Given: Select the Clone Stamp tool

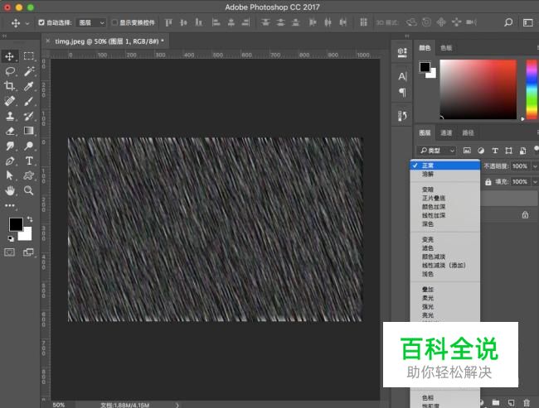Looking at the screenshot, I should [10, 116].
